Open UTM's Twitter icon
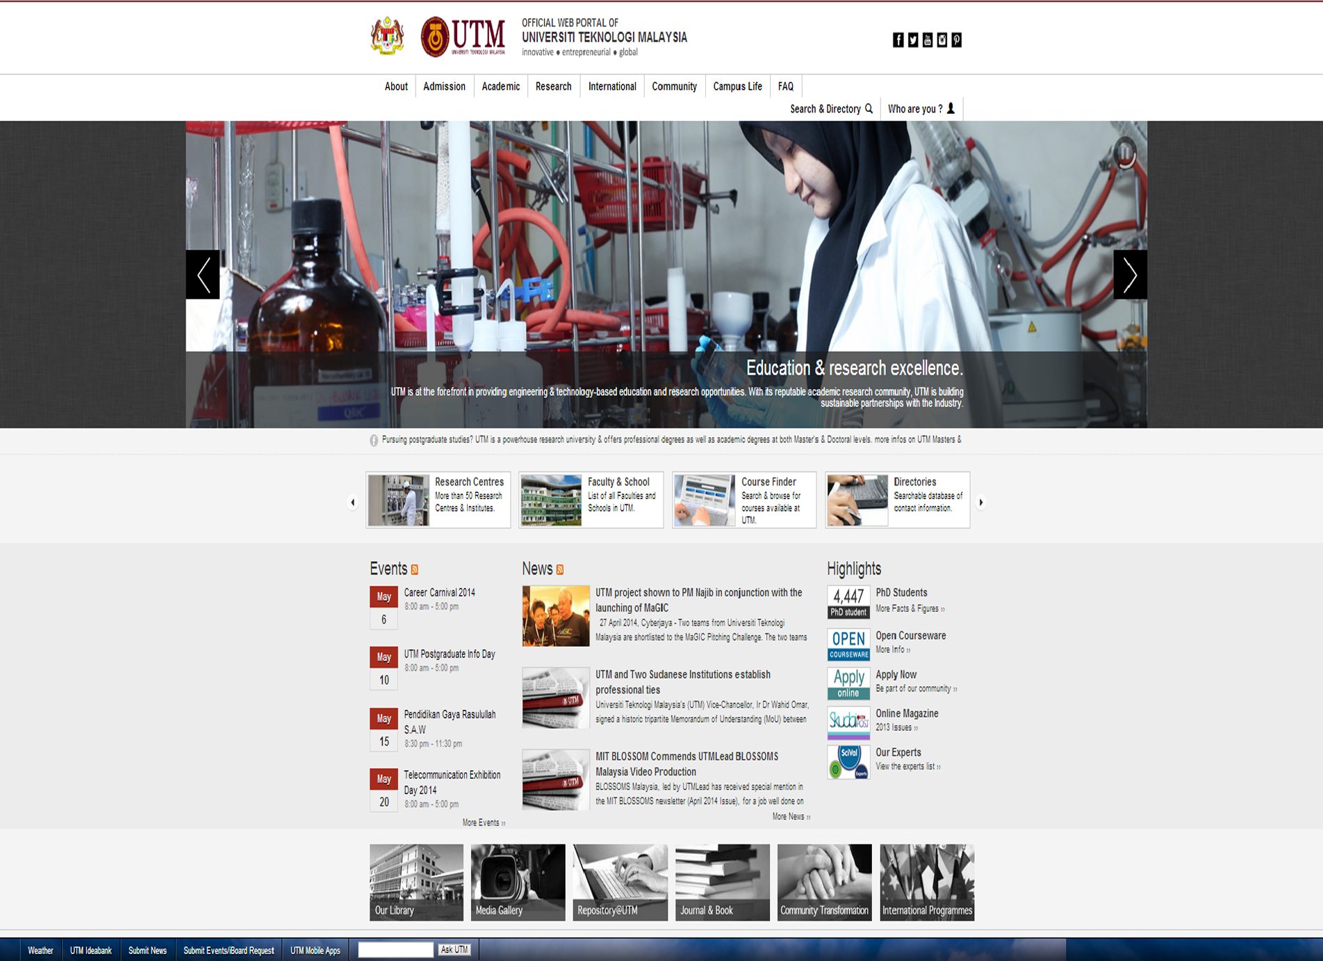Viewport: 1323px width, 961px height. click(913, 40)
